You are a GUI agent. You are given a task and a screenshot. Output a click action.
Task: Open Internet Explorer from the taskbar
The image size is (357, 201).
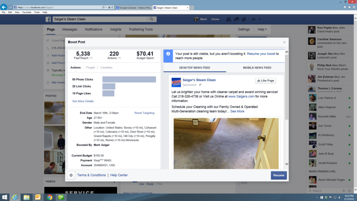15,197
